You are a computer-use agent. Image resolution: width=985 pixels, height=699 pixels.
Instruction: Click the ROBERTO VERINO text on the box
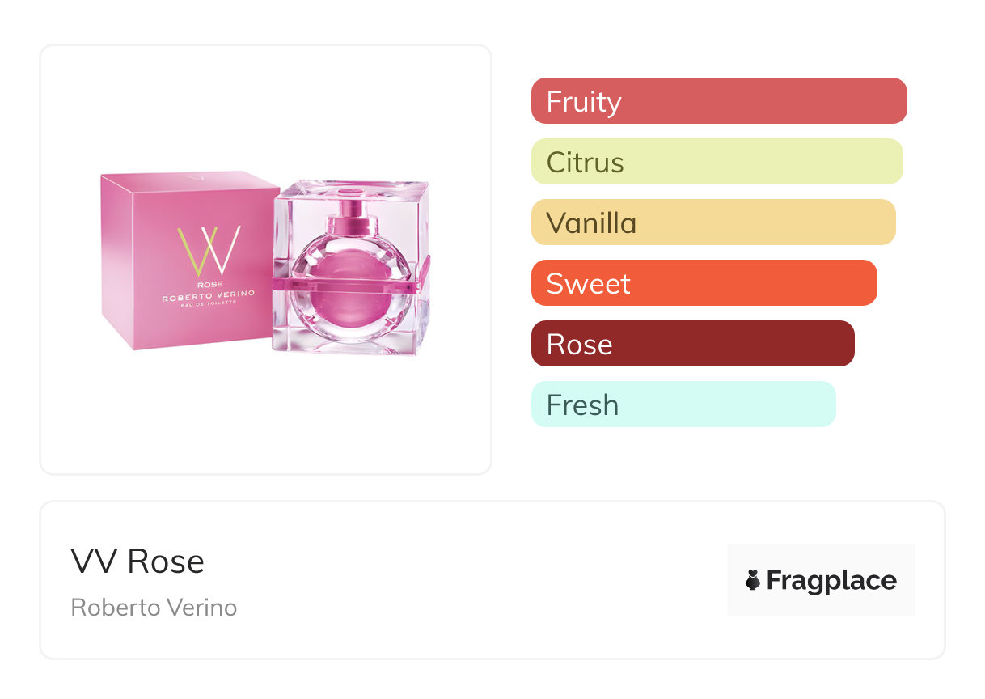[x=209, y=297]
